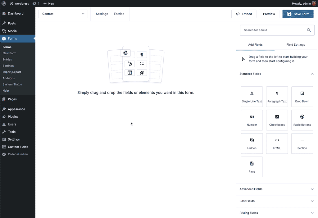The width and height of the screenshot is (318, 218).
Task: Add a Section break field
Action: (302, 143)
